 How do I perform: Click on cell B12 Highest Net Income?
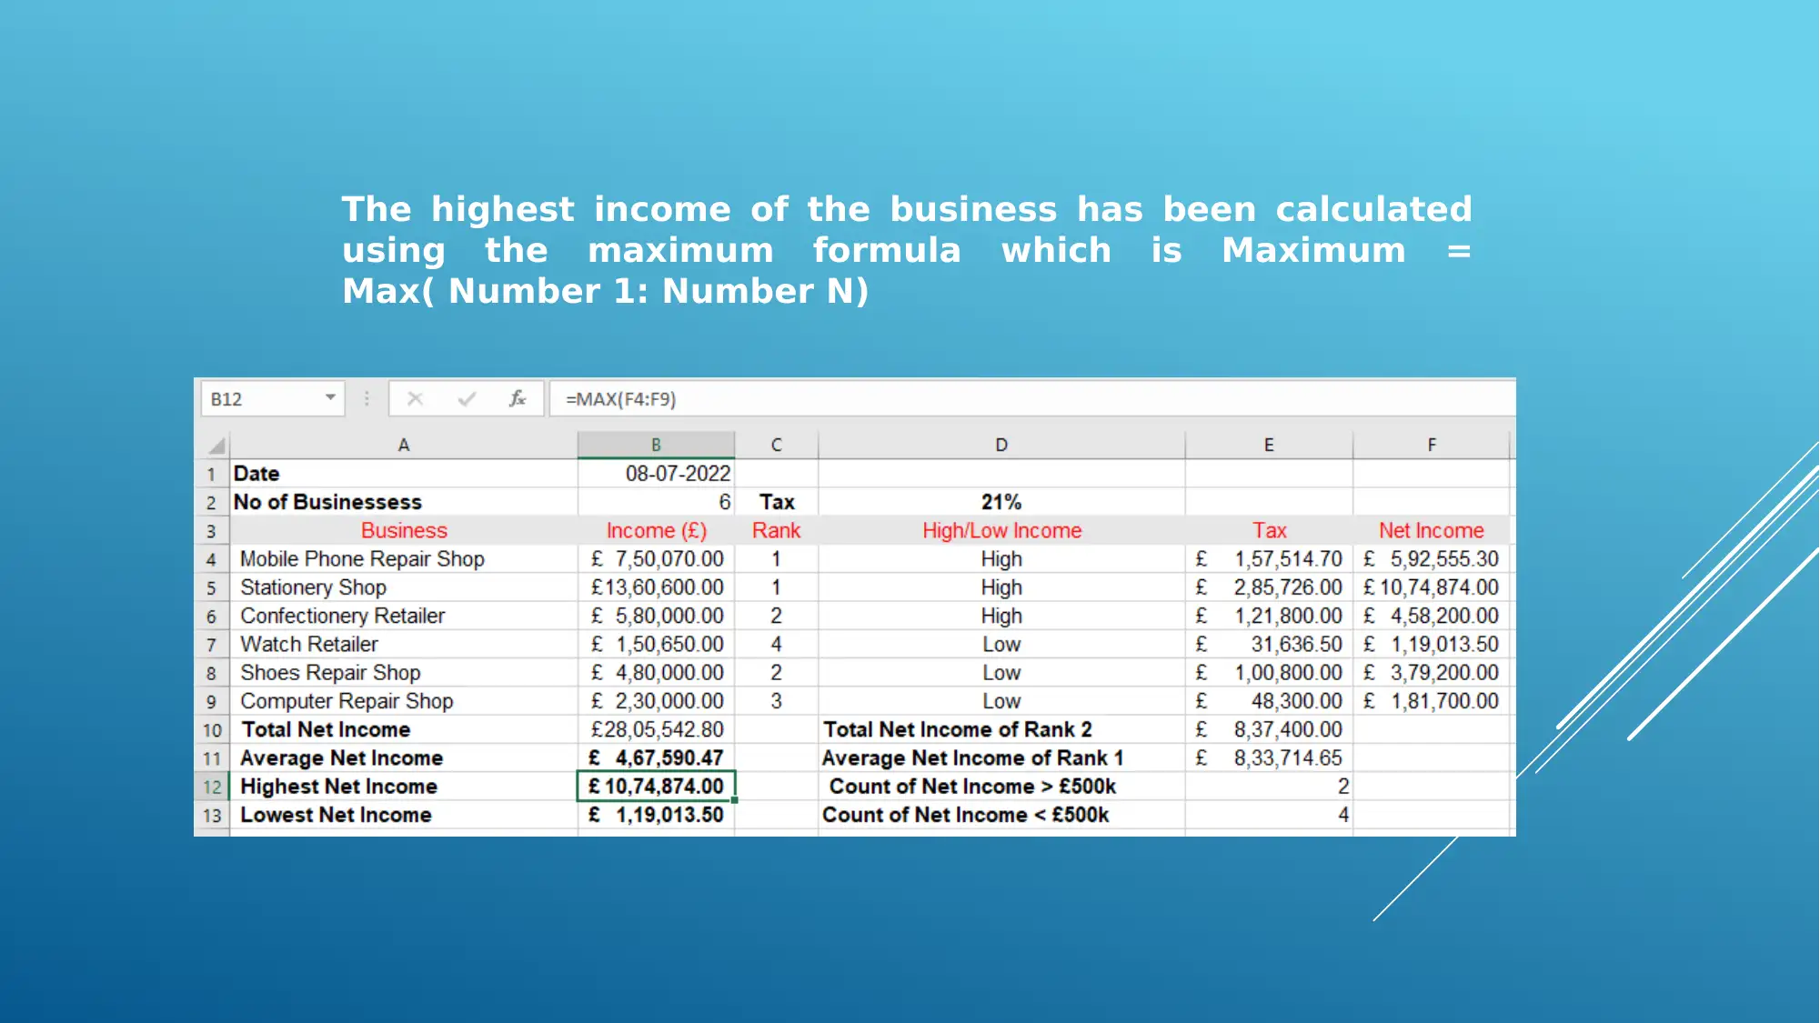[655, 786]
